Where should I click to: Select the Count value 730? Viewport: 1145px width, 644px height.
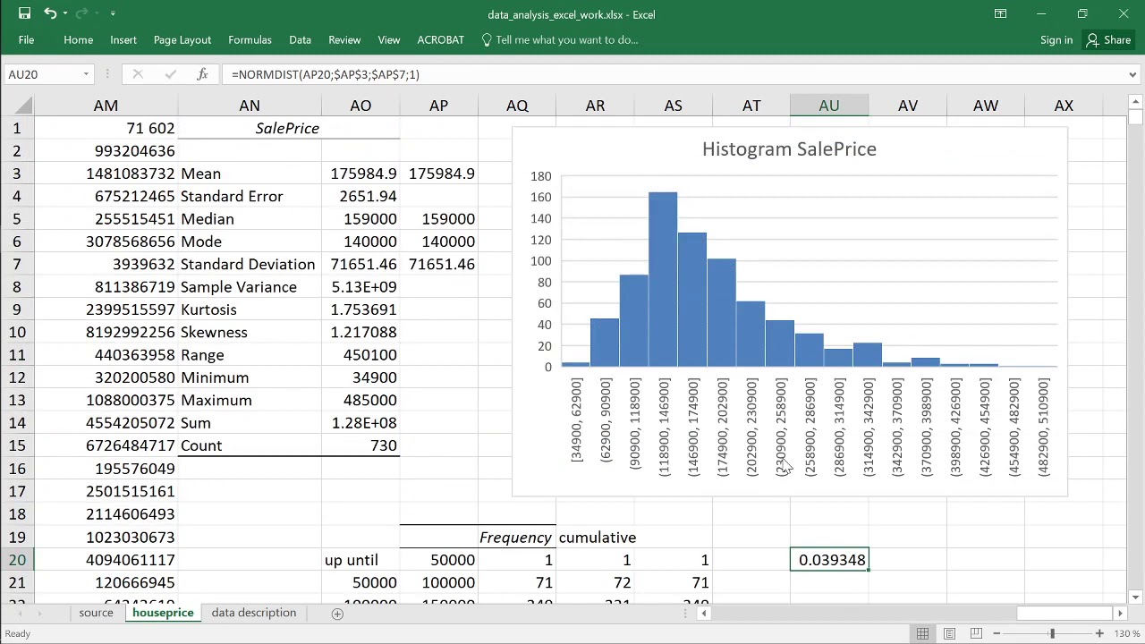click(x=360, y=445)
